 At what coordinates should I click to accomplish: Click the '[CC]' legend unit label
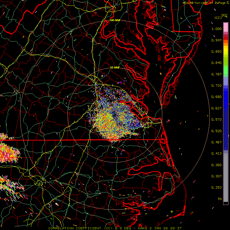[x=218, y=18]
